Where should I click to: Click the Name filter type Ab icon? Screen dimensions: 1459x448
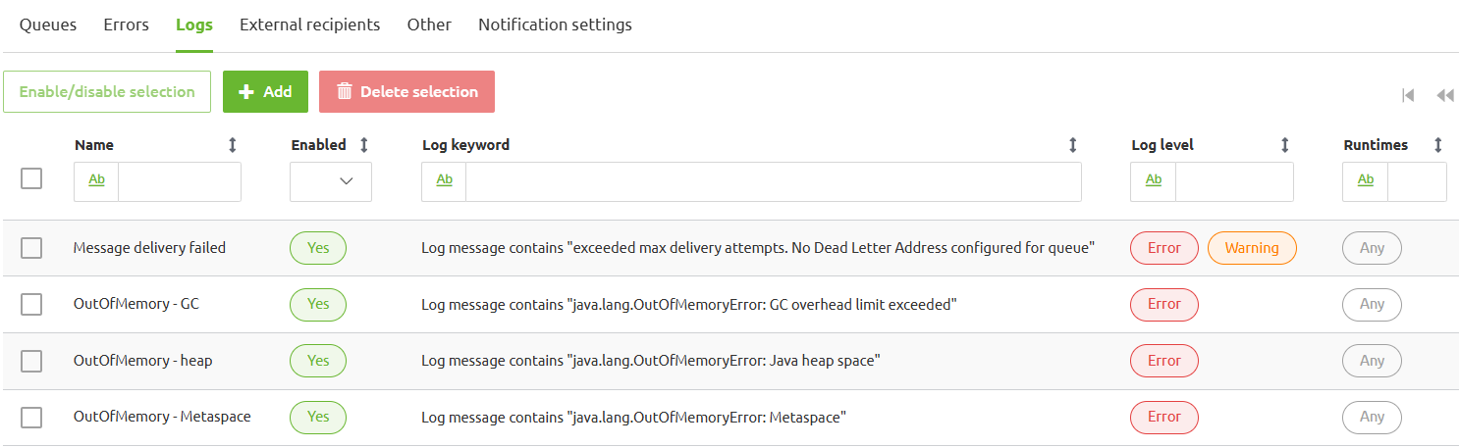pyautogui.click(x=96, y=181)
